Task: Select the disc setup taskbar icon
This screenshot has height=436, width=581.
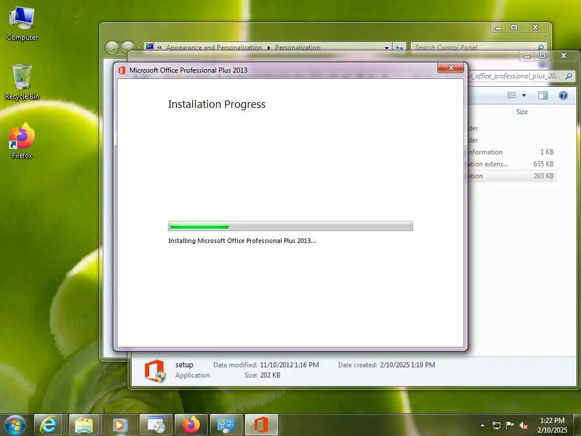Action: tap(155, 425)
